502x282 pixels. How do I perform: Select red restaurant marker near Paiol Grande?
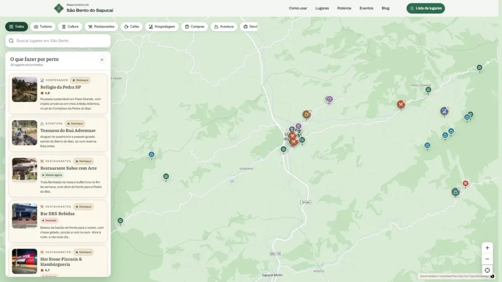[x=401, y=104]
